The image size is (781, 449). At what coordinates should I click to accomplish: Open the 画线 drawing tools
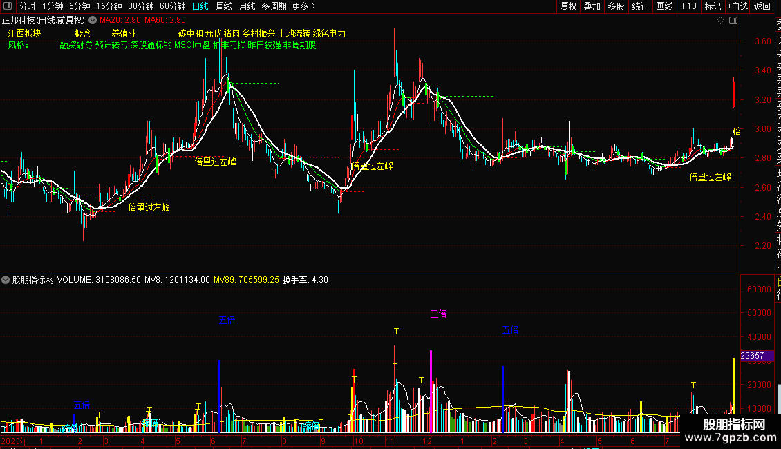pos(664,6)
